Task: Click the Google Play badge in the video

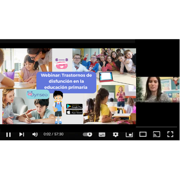Action: 75,106
